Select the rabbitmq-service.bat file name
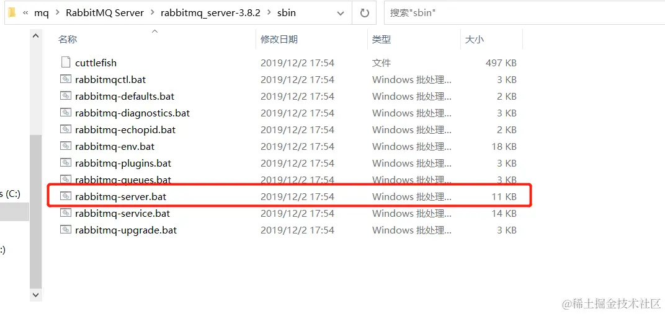 [x=123, y=213]
